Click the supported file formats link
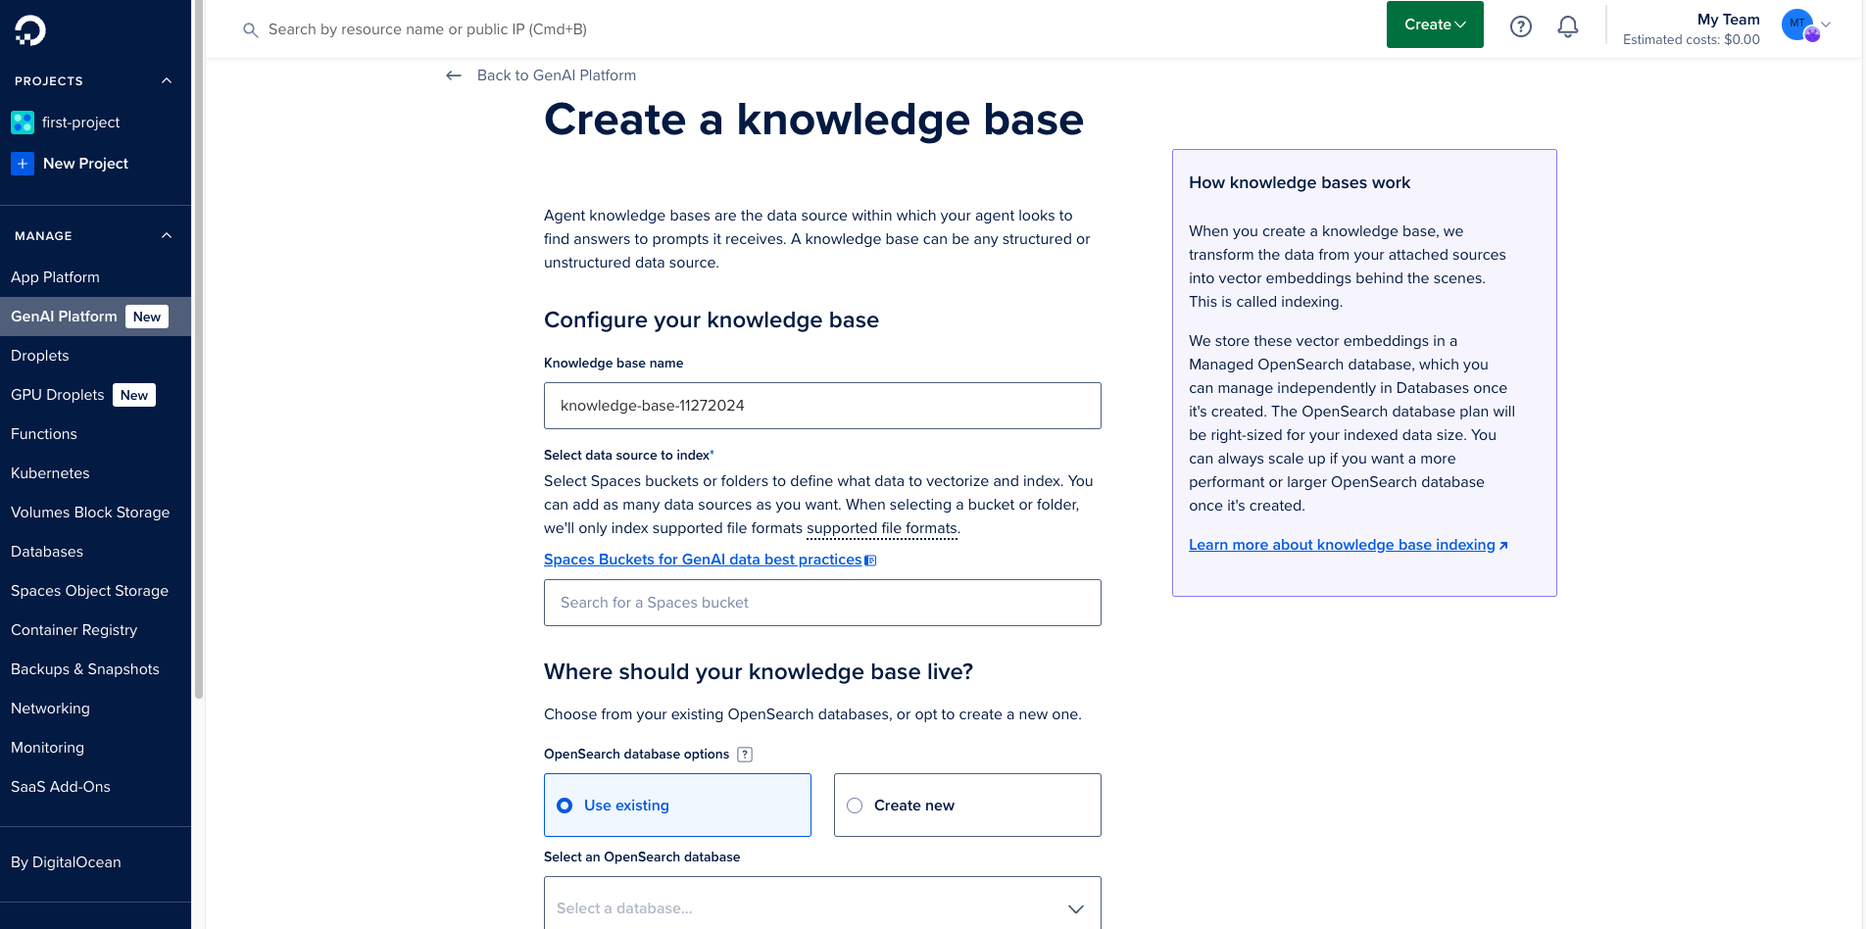Viewport: 1866px width, 929px height. [882, 528]
